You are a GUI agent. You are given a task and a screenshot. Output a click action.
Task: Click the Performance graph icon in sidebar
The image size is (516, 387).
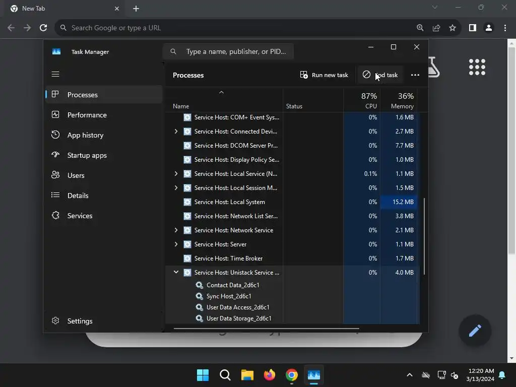[x=55, y=114]
